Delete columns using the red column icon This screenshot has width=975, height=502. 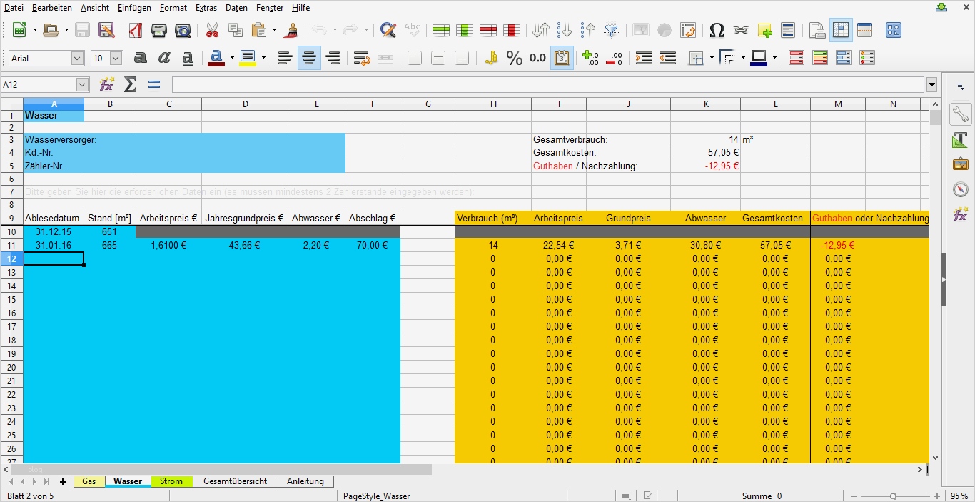click(512, 30)
